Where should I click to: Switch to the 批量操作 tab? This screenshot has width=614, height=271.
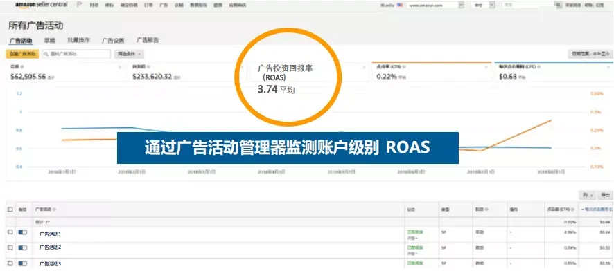click(x=79, y=40)
